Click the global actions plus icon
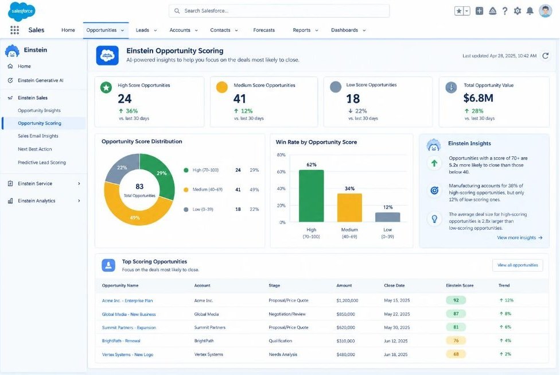Image resolution: width=560 pixels, height=375 pixels. pos(479,11)
